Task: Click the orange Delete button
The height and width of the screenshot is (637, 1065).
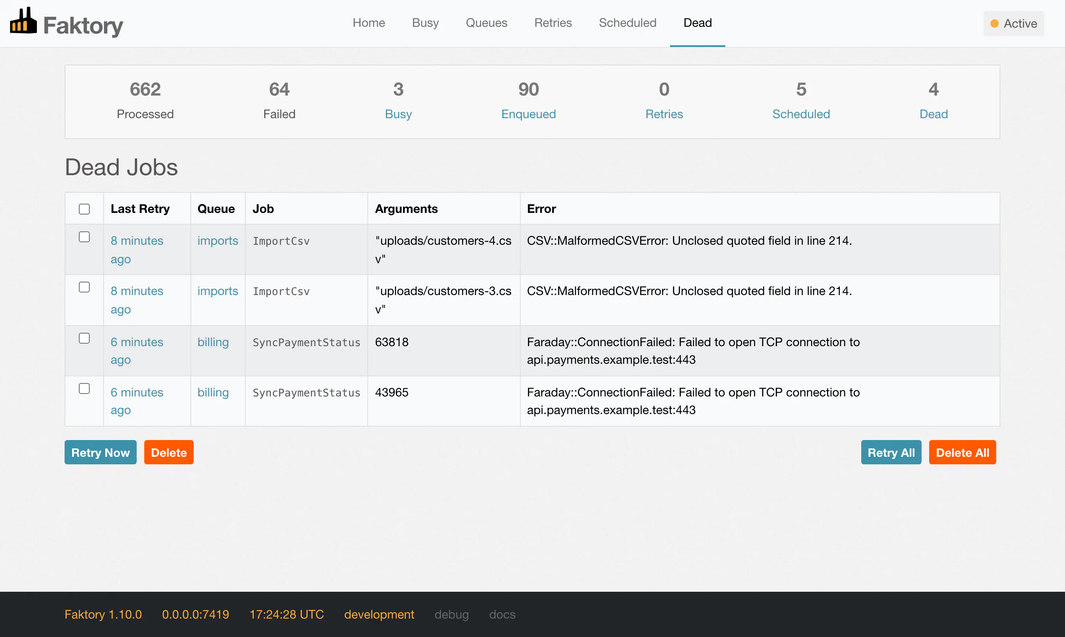Action: tap(169, 452)
